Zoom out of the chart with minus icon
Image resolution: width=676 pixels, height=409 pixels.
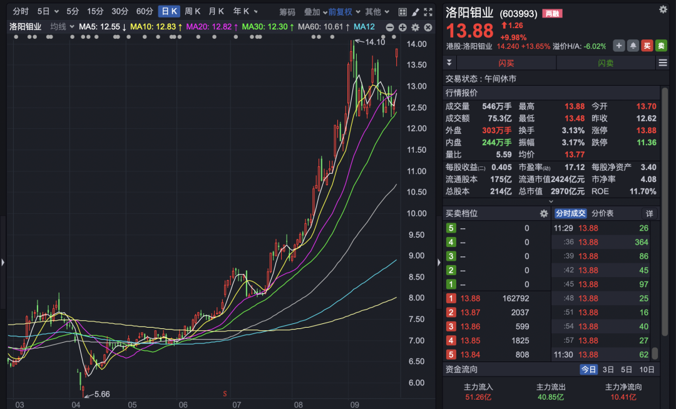pyautogui.click(x=390, y=28)
